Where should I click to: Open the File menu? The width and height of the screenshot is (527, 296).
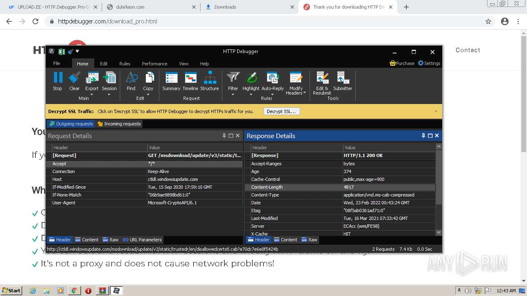click(57, 63)
